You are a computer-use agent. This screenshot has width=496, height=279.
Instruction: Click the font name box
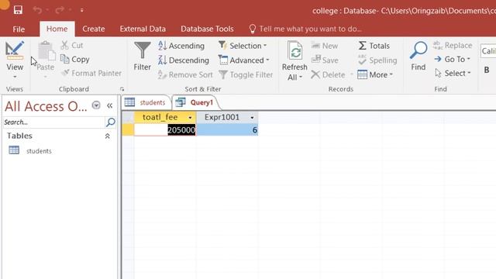[x=488, y=51]
